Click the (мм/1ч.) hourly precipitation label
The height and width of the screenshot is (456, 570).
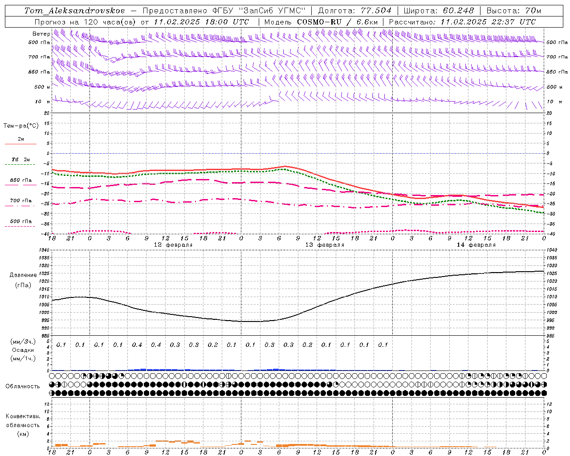(x=23, y=358)
